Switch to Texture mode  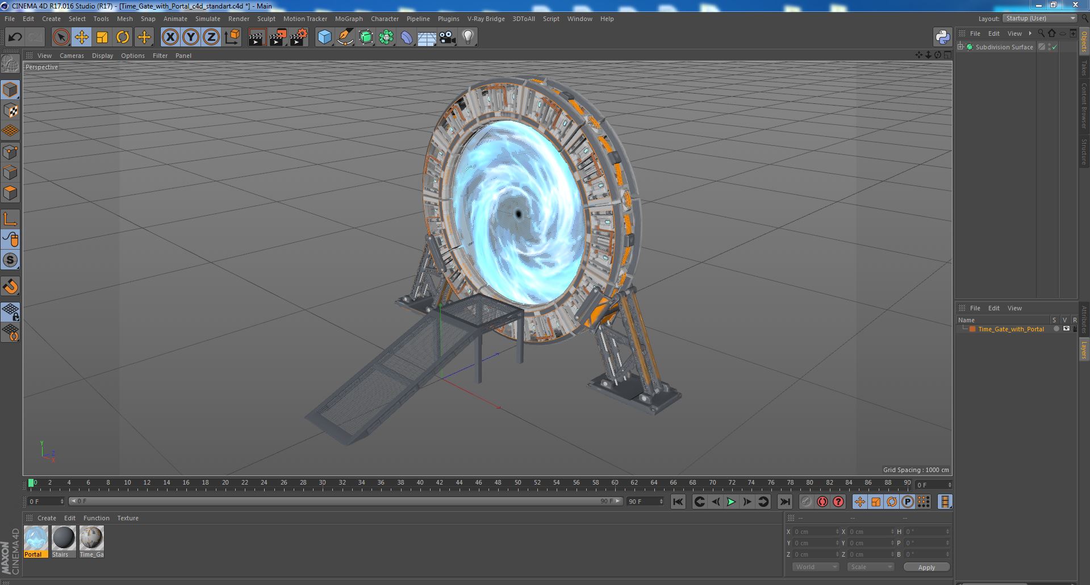(10, 111)
